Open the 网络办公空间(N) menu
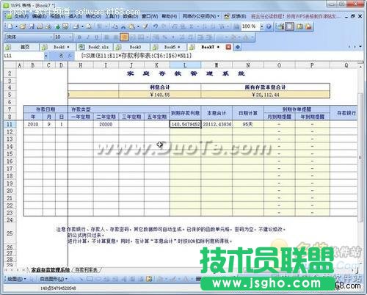This screenshot has width=367, height=295. (x=200, y=16)
